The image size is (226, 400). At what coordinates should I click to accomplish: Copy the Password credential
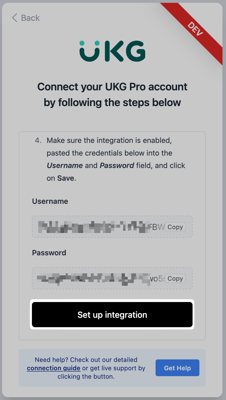pyautogui.click(x=175, y=278)
